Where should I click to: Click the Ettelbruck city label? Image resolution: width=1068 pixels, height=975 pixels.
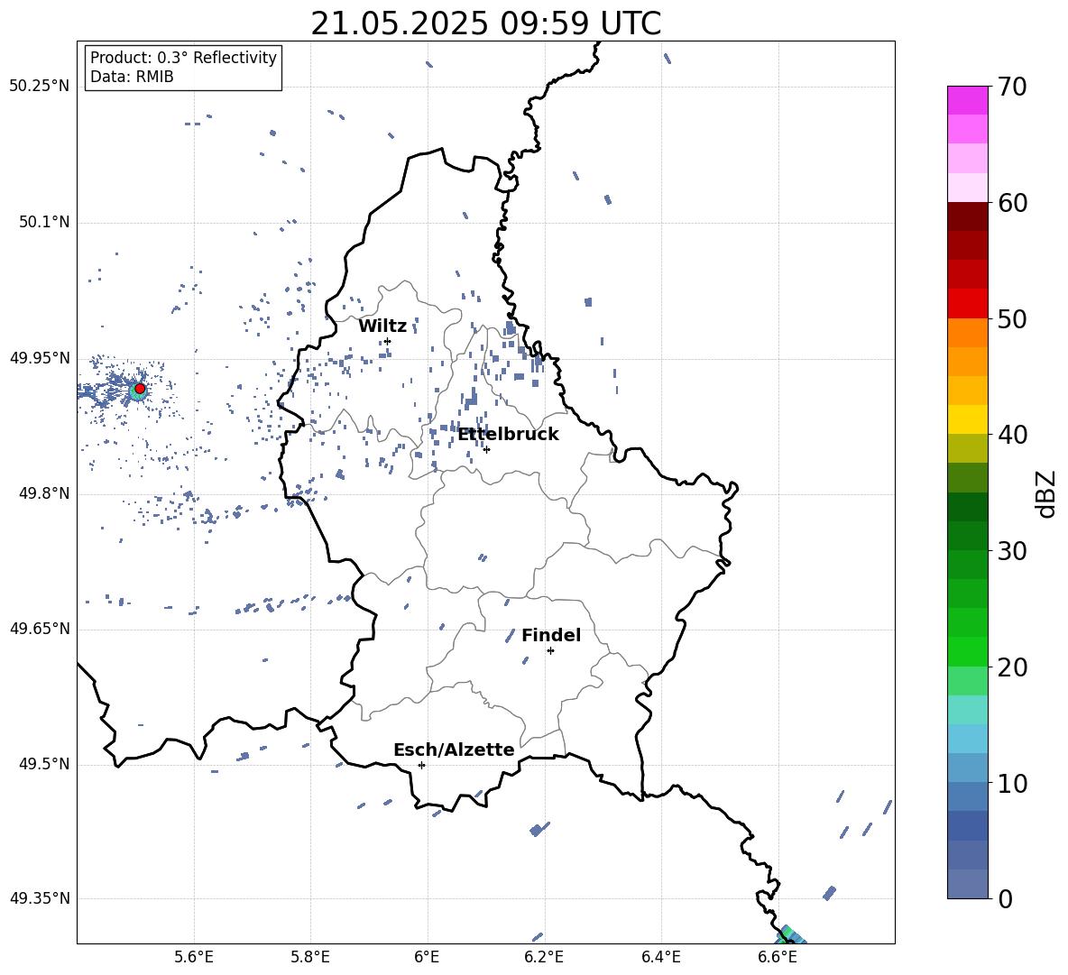tap(508, 435)
